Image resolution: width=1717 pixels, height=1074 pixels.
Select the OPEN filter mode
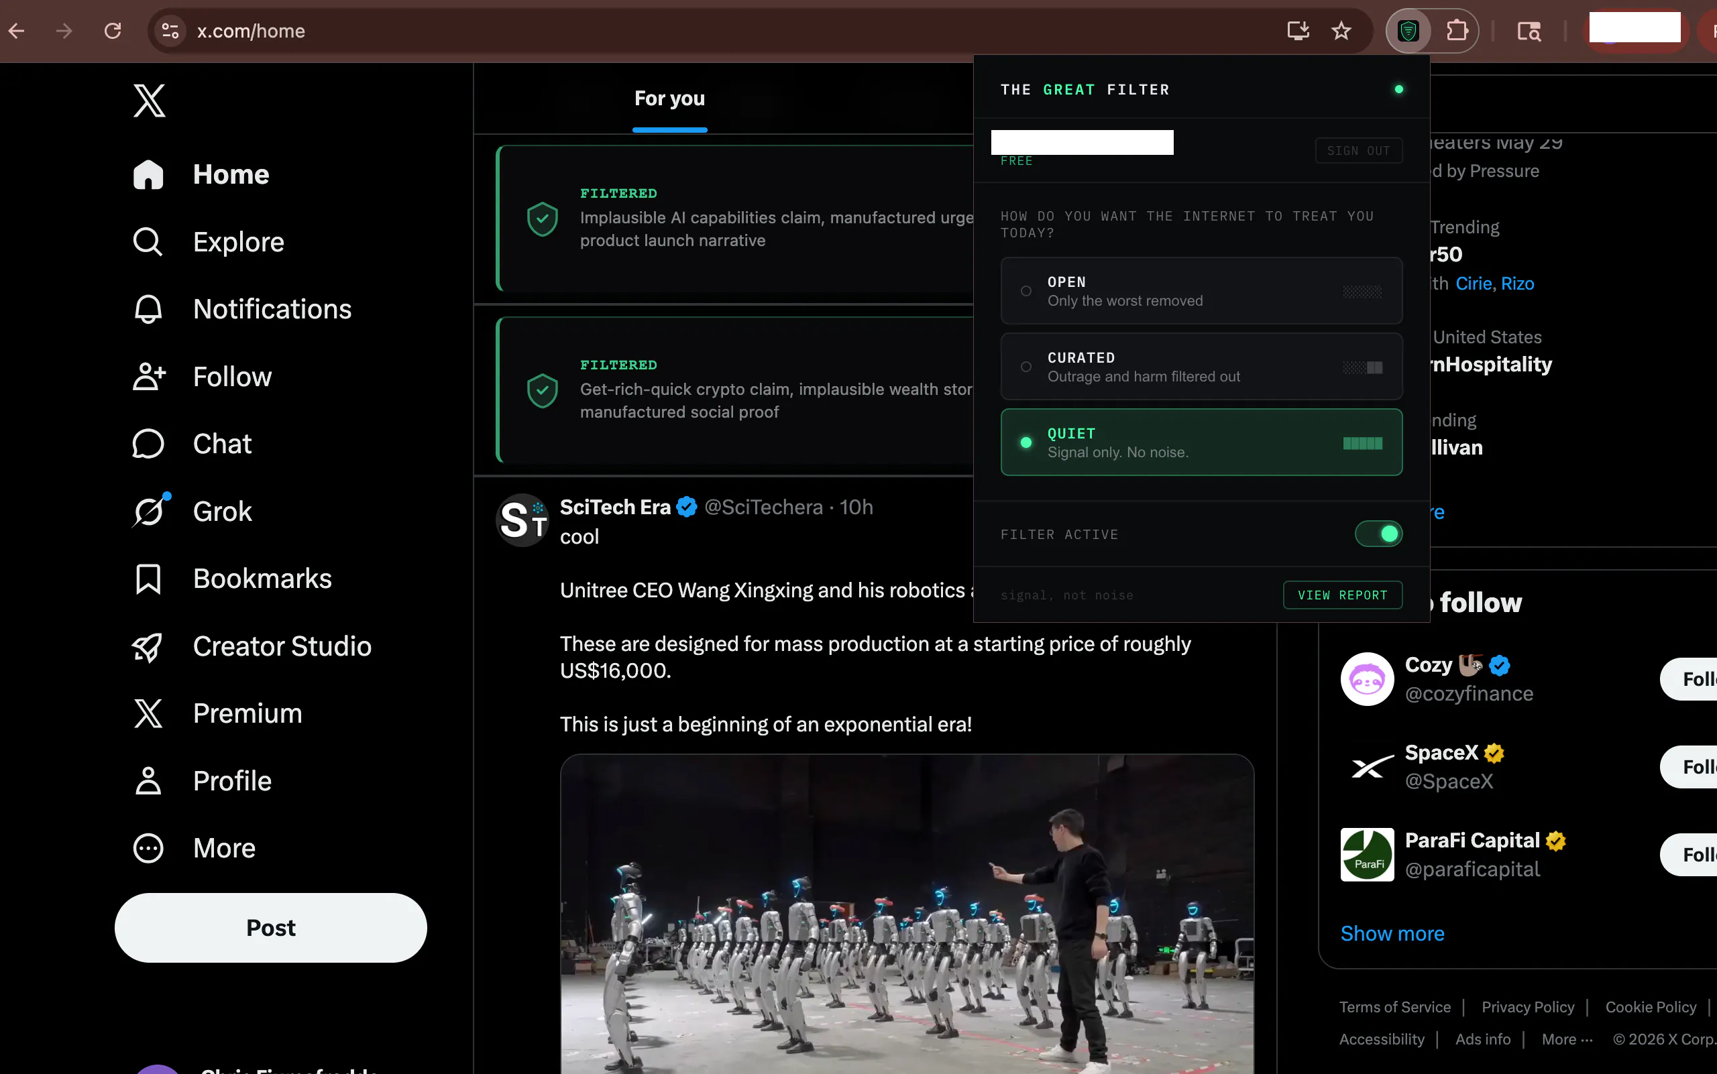click(x=1201, y=290)
